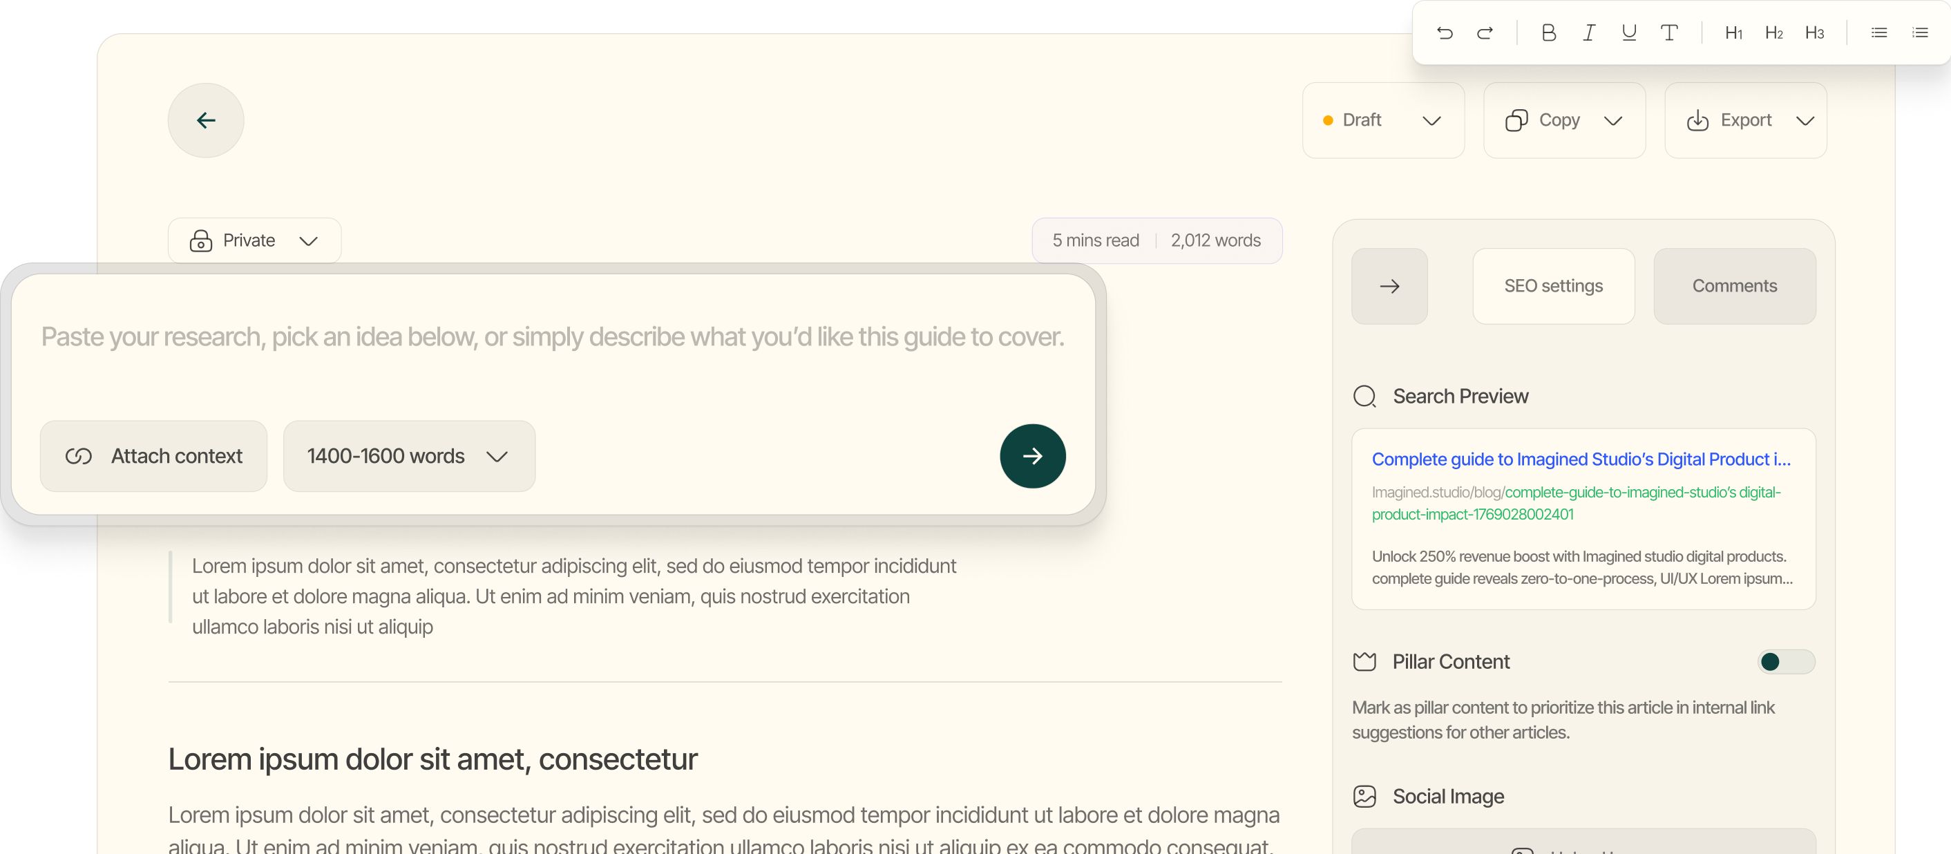Viewport: 1951px width, 854px height.
Task: Click the Redo icon in the toolbar
Action: 1485,32
